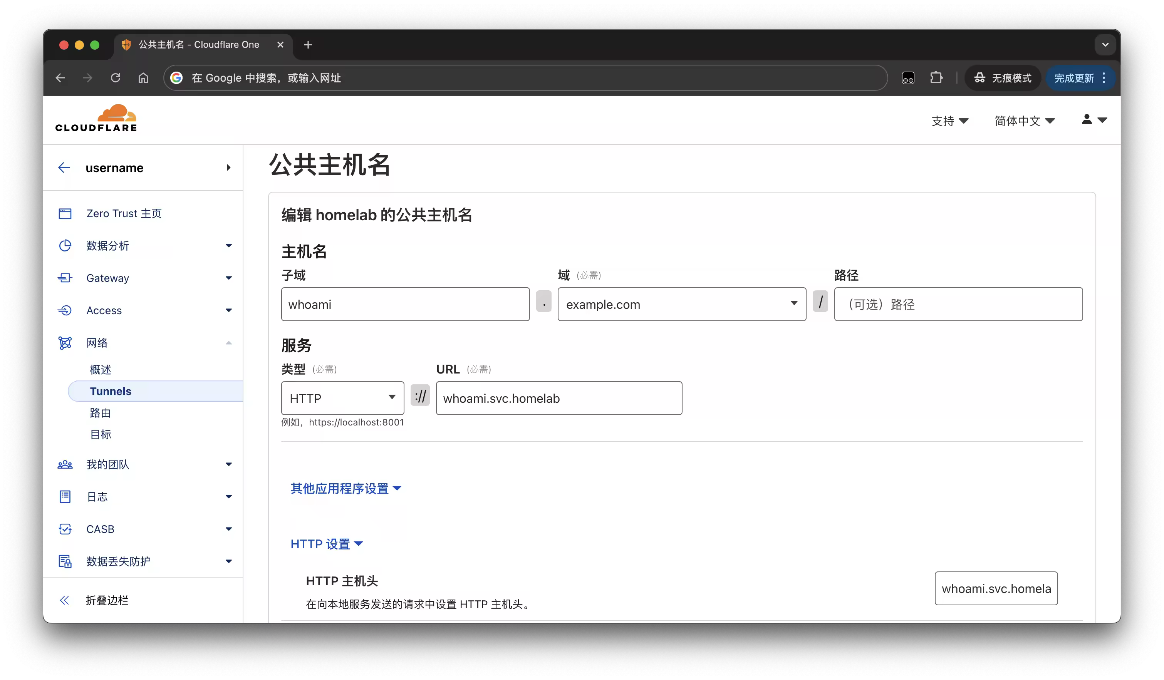
Task: Click the 数据丢失防护 lock document icon
Action: pos(65,561)
